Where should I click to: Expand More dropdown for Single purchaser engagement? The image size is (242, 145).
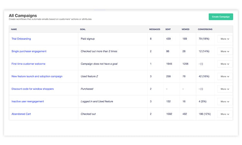225,51
